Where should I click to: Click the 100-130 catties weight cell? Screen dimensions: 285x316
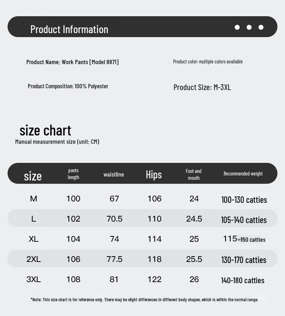(x=244, y=200)
